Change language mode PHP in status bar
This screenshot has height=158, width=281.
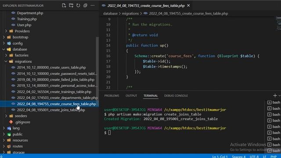pyautogui.click(x=274, y=156)
